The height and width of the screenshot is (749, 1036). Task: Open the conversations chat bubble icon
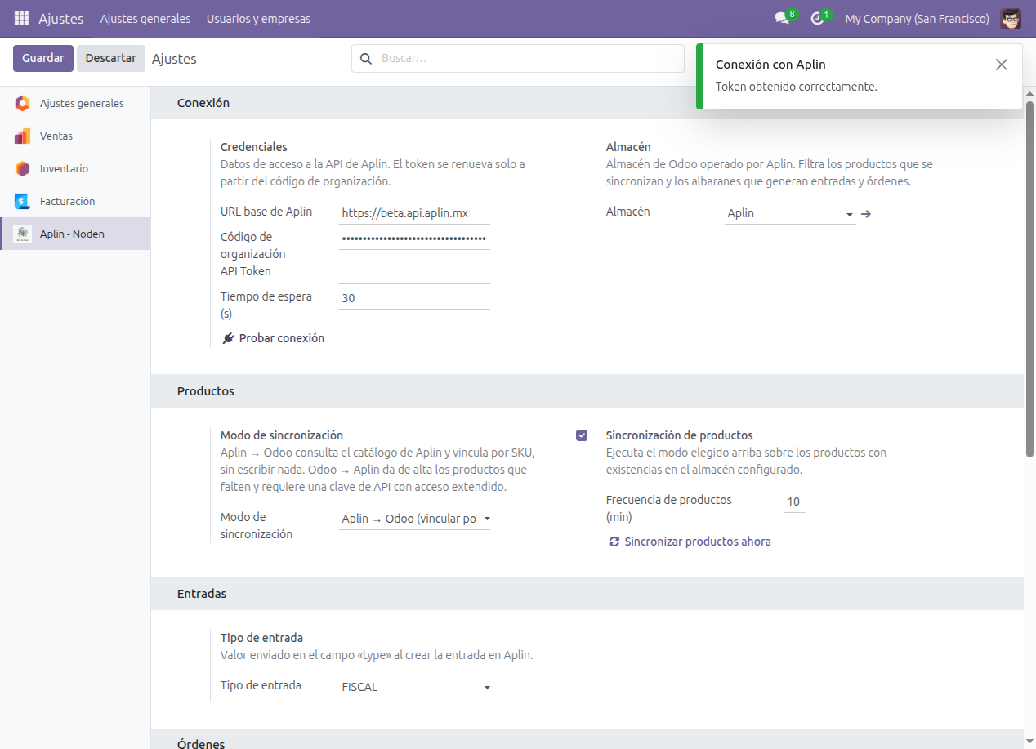pyautogui.click(x=782, y=18)
